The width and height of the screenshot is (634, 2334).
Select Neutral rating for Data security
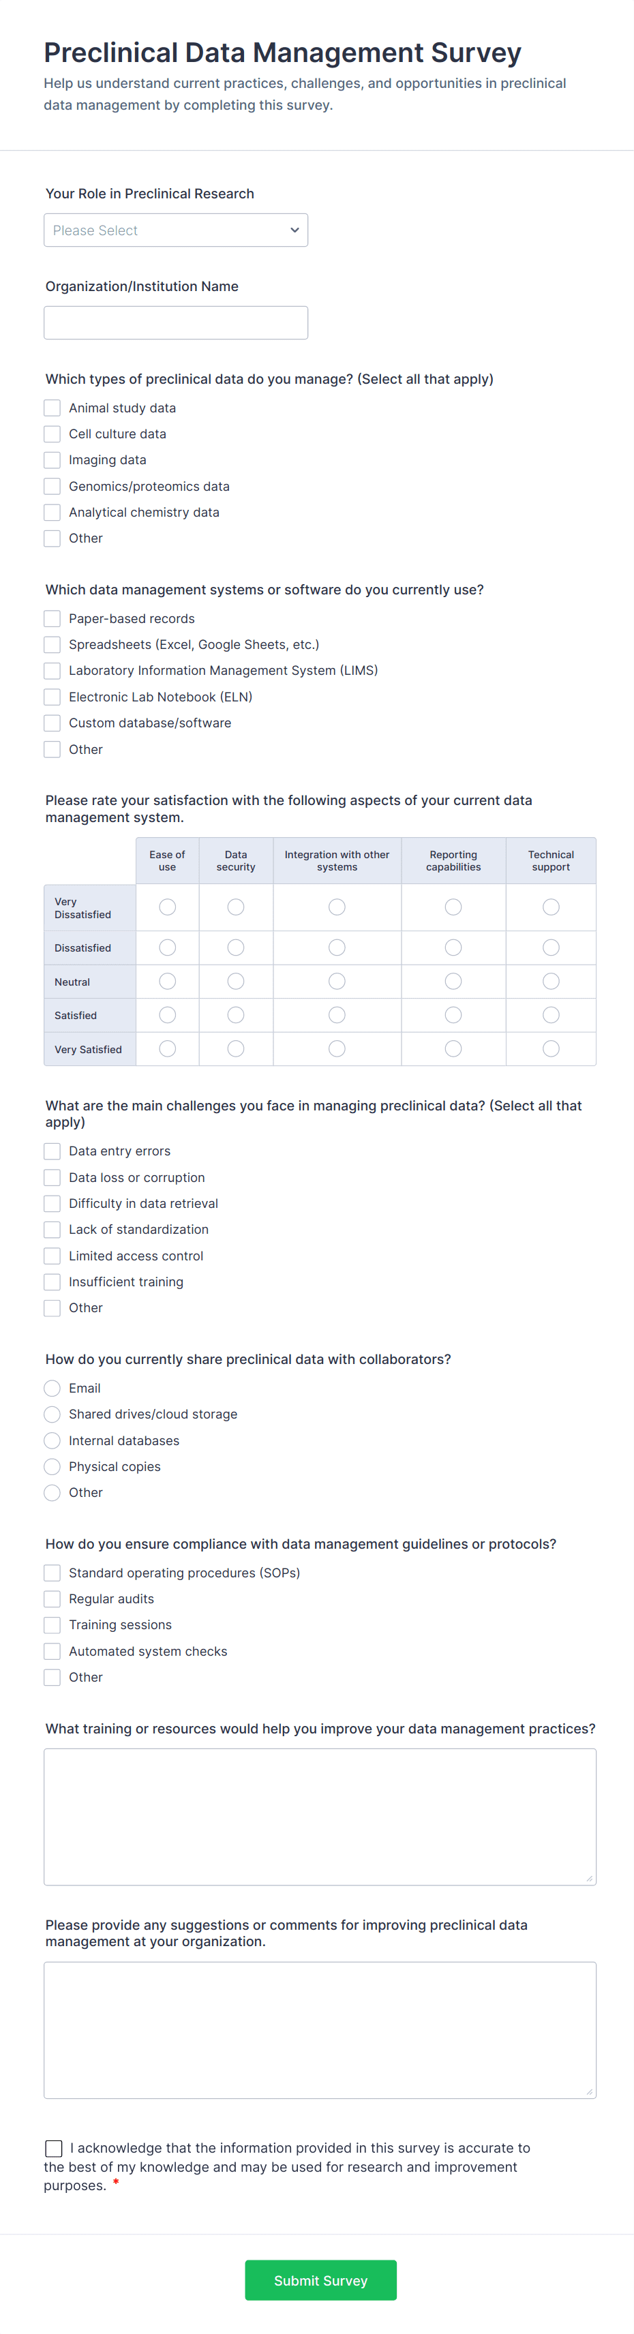235,980
